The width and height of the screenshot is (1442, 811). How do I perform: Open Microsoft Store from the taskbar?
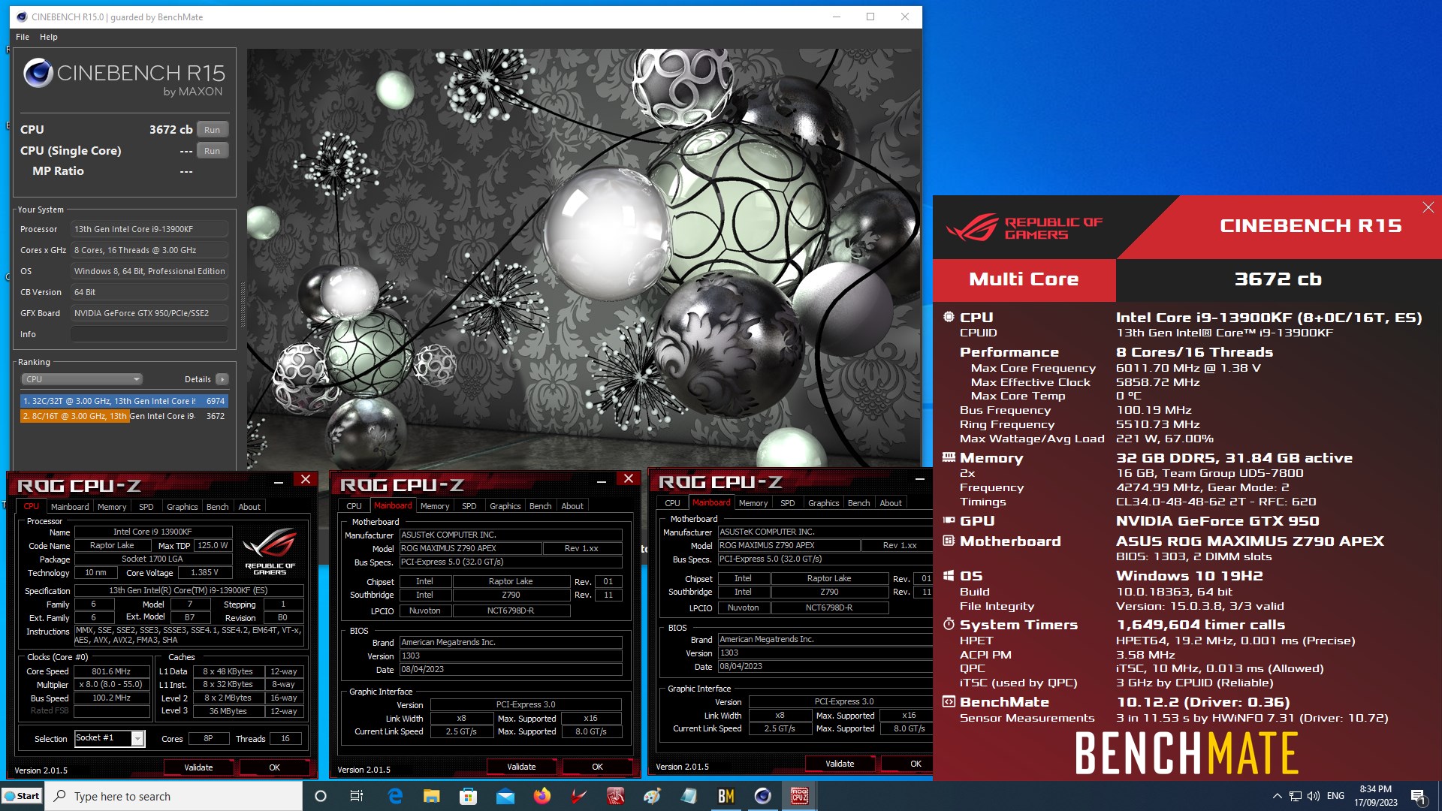468,796
